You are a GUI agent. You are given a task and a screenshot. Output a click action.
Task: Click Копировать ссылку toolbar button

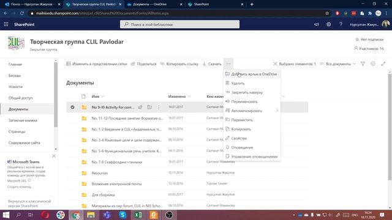click(179, 64)
